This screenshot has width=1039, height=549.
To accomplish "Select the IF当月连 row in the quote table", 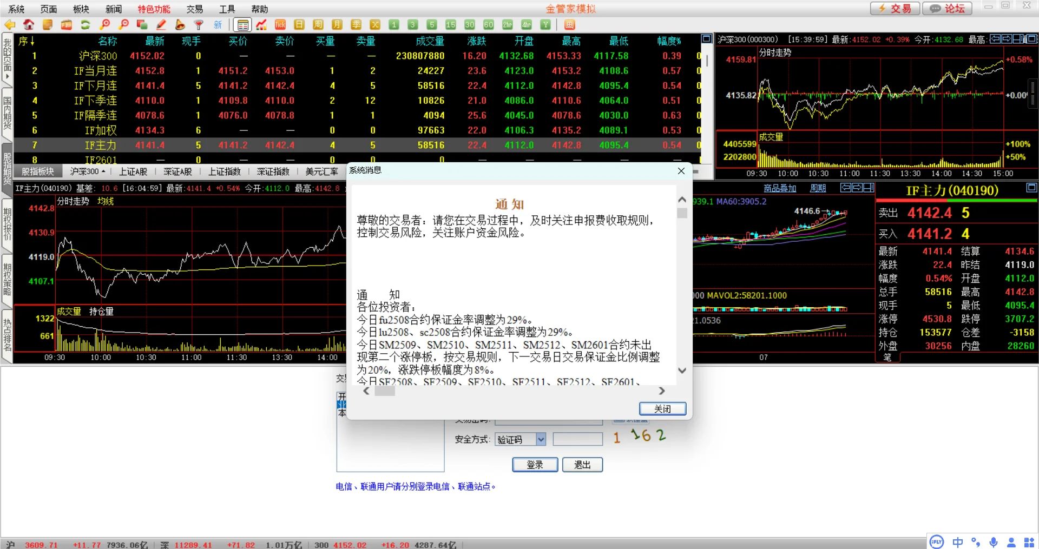I will 357,71.
